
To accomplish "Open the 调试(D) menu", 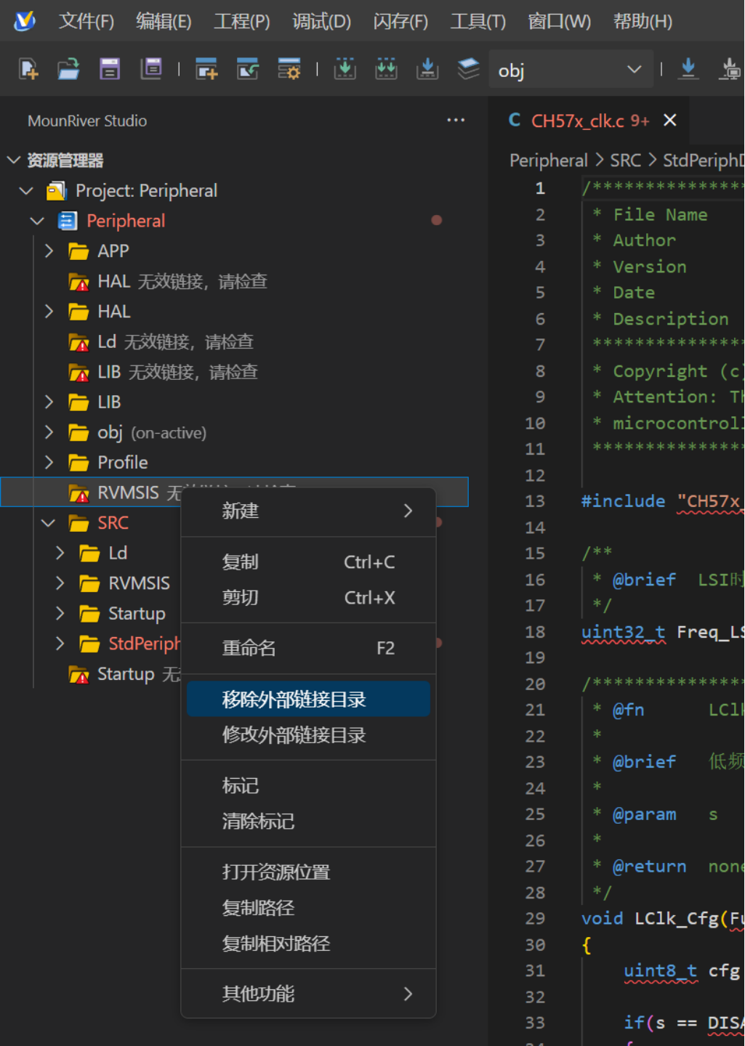I will point(321,21).
